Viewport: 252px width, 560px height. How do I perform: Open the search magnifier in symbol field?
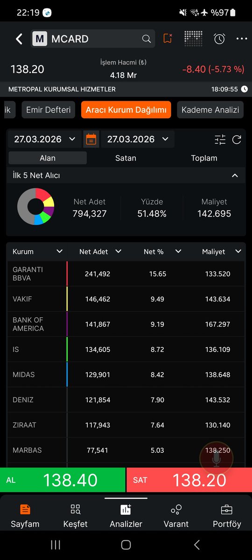pos(147,39)
